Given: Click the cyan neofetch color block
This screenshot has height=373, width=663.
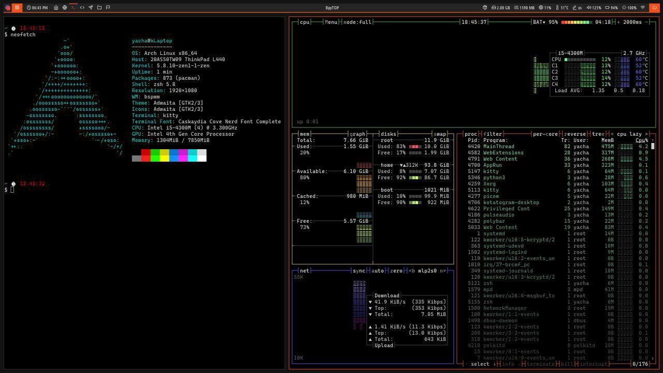Looking at the screenshot, I should 192,155.
